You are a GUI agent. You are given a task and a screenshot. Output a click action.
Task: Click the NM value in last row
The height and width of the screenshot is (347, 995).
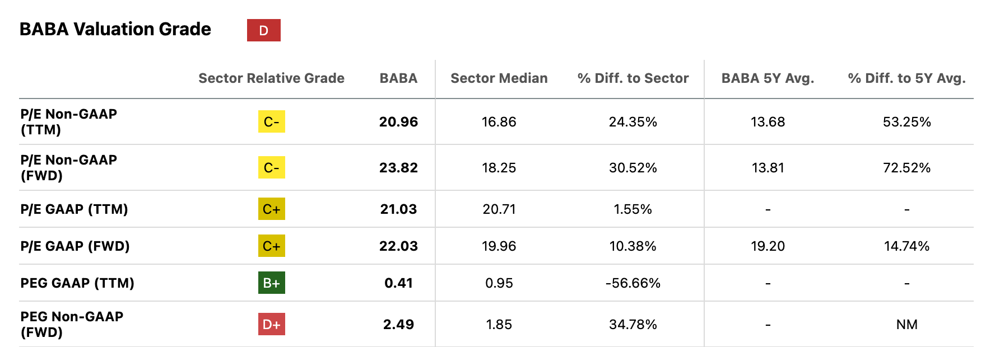tap(906, 324)
